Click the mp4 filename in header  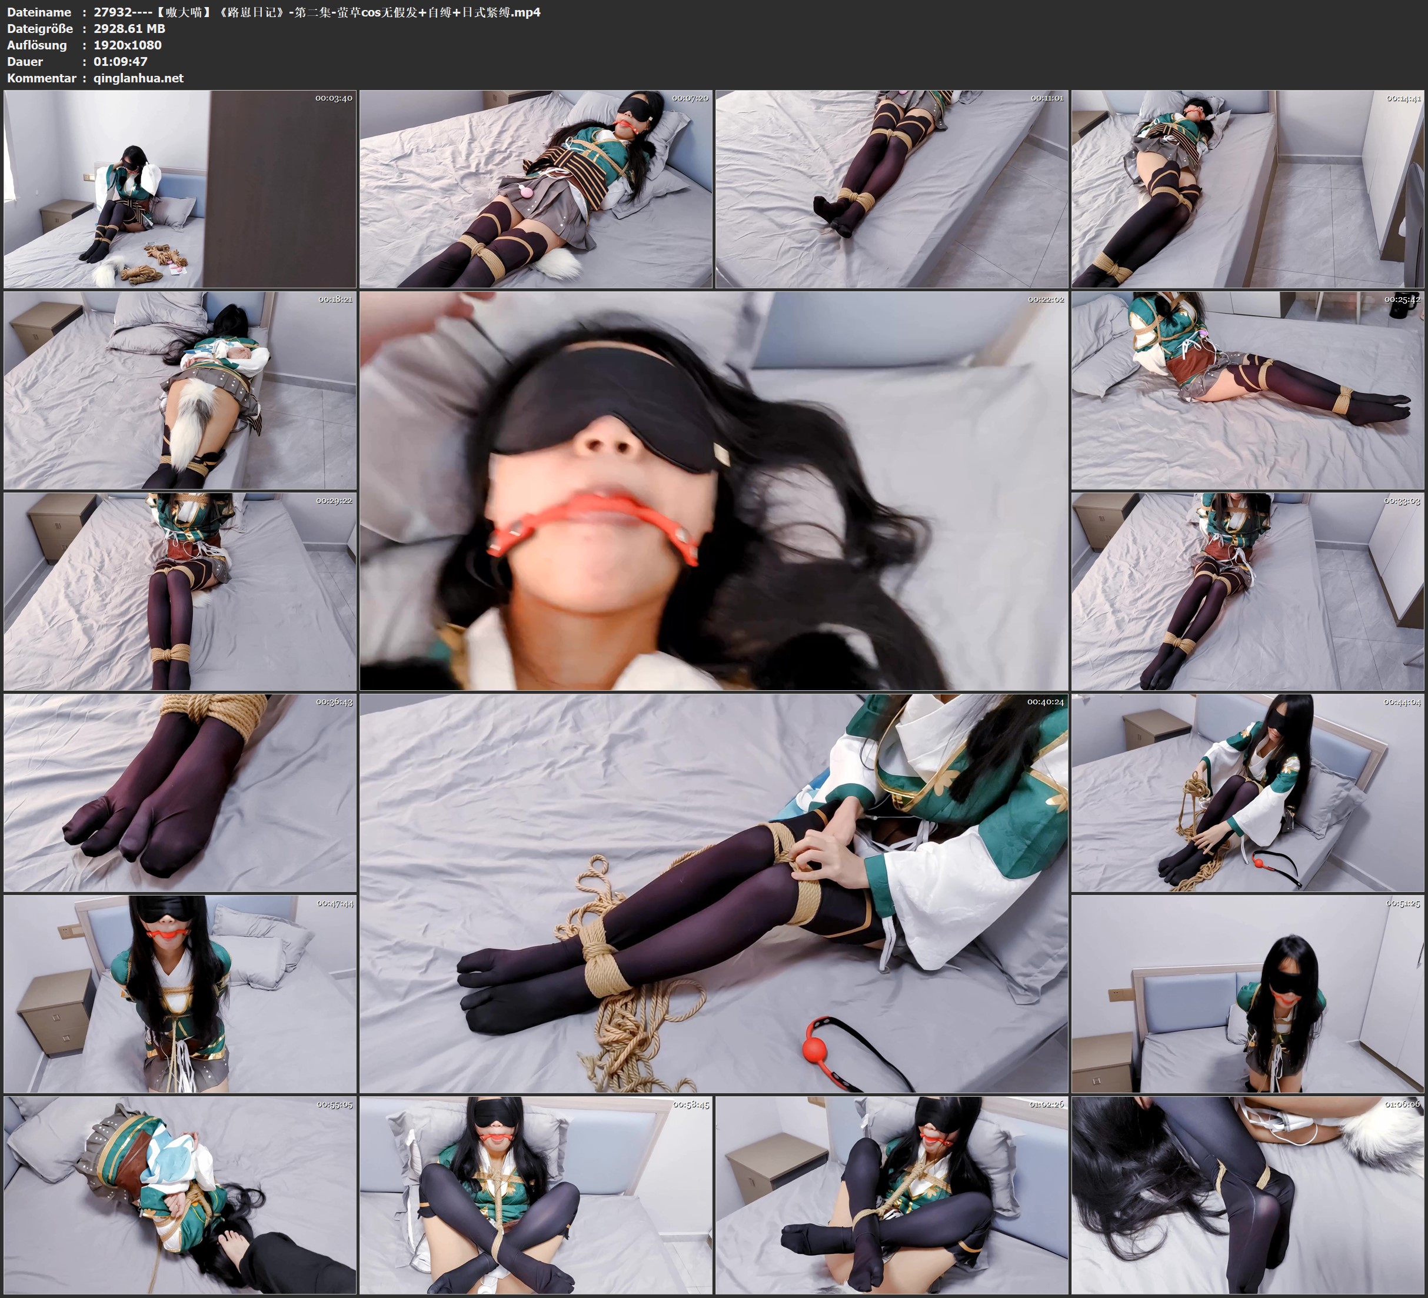(x=317, y=12)
